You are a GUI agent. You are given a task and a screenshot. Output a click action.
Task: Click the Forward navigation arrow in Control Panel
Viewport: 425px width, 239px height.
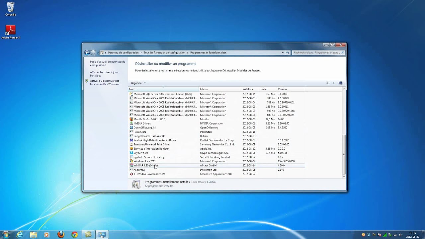tap(93, 52)
